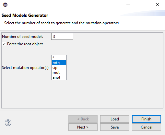This screenshot has height=135, width=165.
Task: Click the disabled Back button
Action: point(83,119)
